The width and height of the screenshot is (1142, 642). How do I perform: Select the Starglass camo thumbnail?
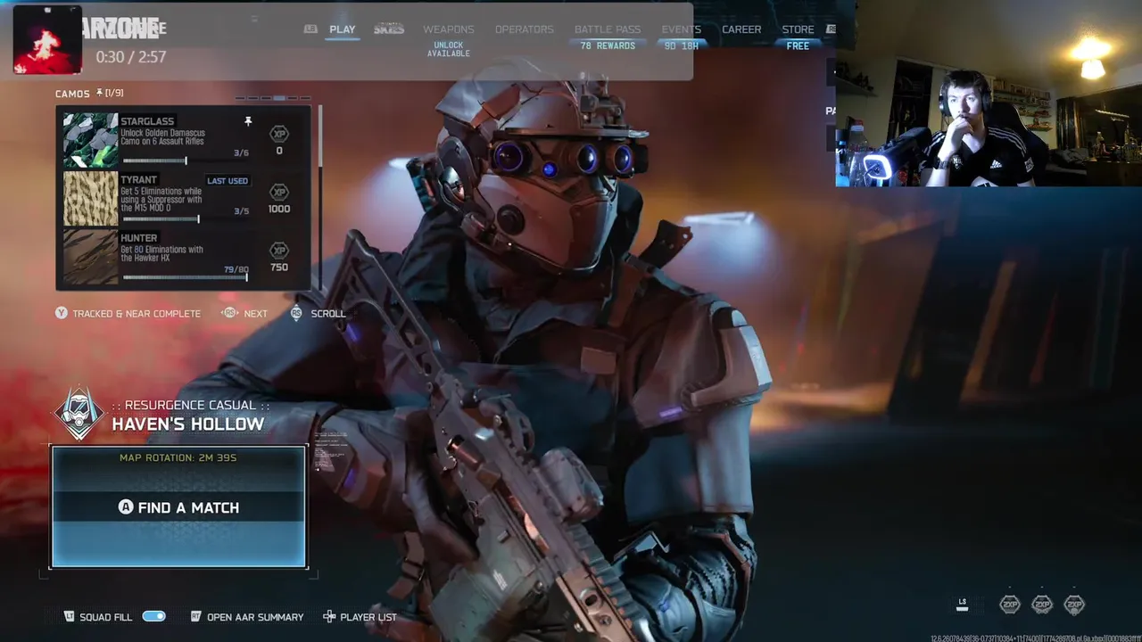pos(90,140)
